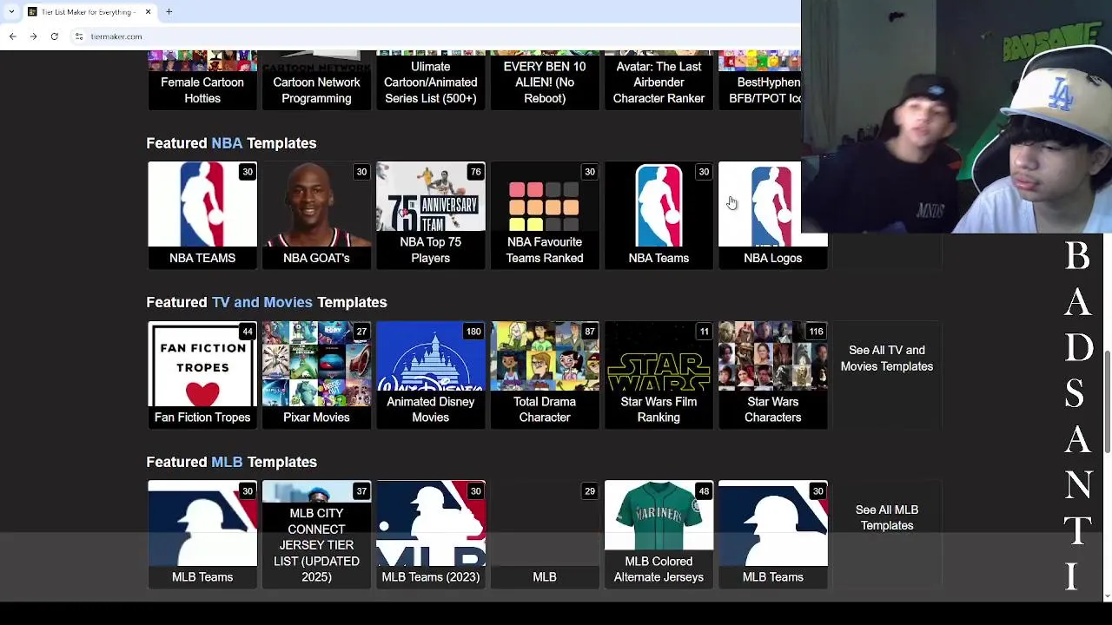The width and height of the screenshot is (1112, 625).
Task: Click TV and Movies heading link
Action: pyautogui.click(x=261, y=302)
